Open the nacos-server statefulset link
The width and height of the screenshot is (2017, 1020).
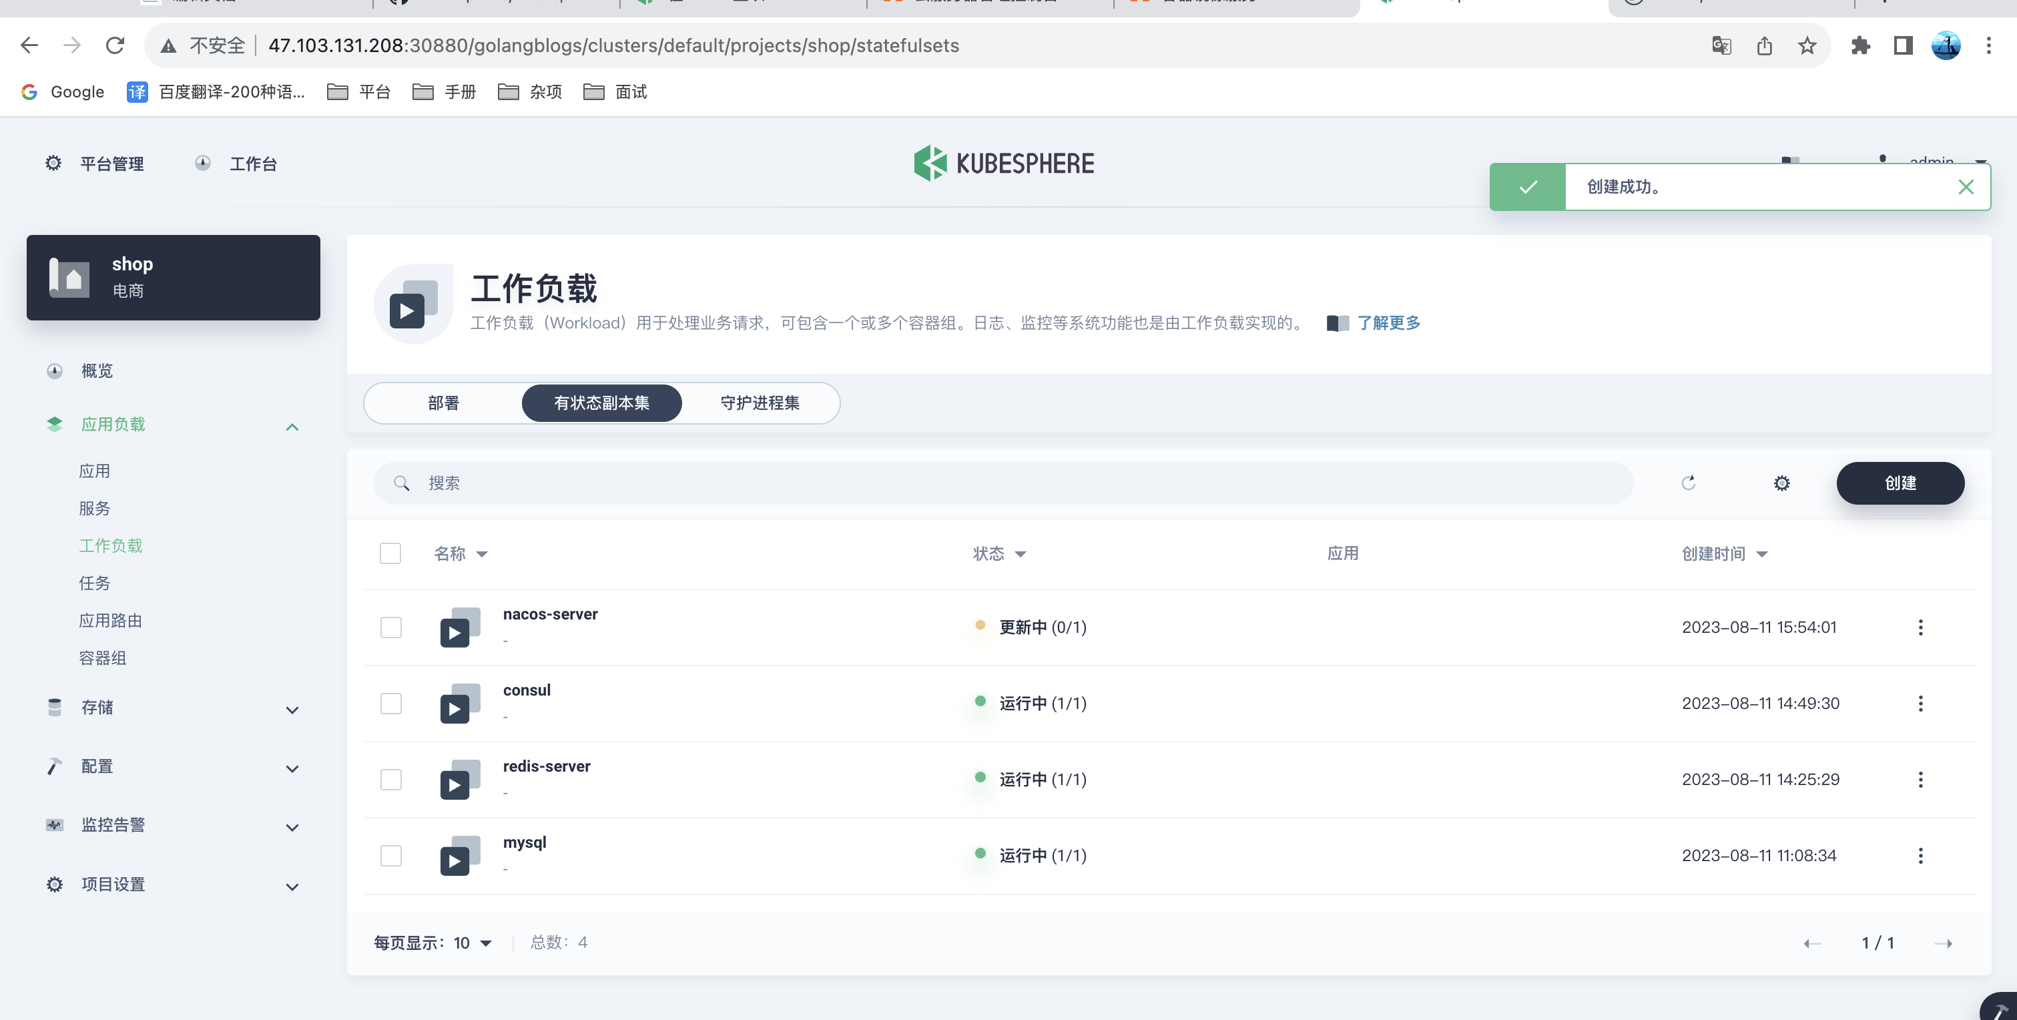pos(550,614)
